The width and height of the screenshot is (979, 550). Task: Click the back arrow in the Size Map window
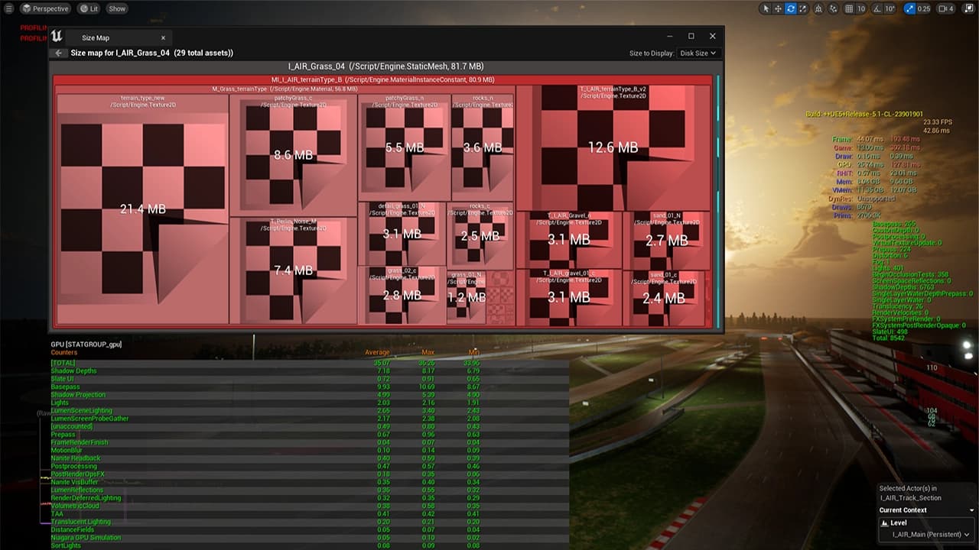tap(59, 53)
